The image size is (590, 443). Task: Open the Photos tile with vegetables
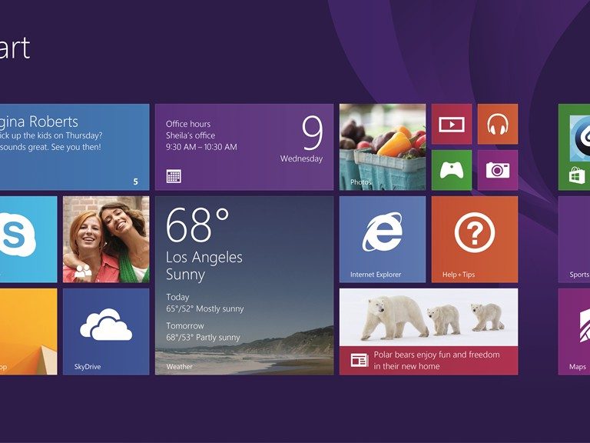point(383,147)
